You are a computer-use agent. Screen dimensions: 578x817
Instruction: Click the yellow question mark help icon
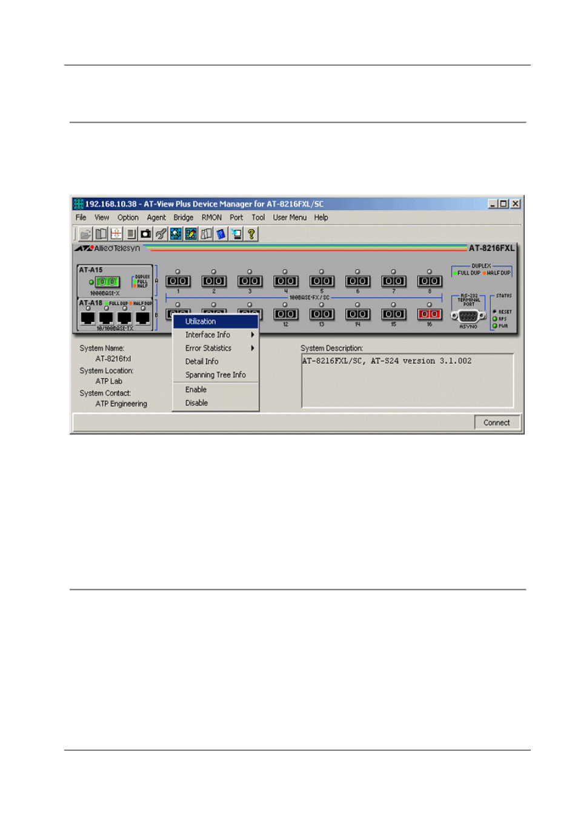pyautogui.click(x=251, y=234)
